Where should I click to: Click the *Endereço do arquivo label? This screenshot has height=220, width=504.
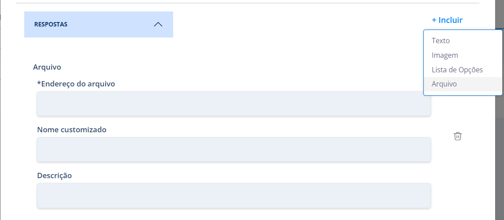tap(76, 84)
